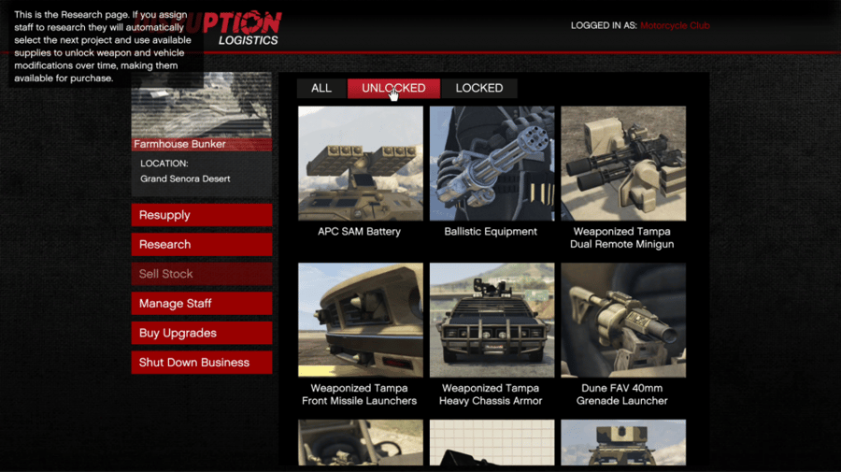Switch to the ALL research tab
Viewport: 841px width, 472px height.
[321, 89]
